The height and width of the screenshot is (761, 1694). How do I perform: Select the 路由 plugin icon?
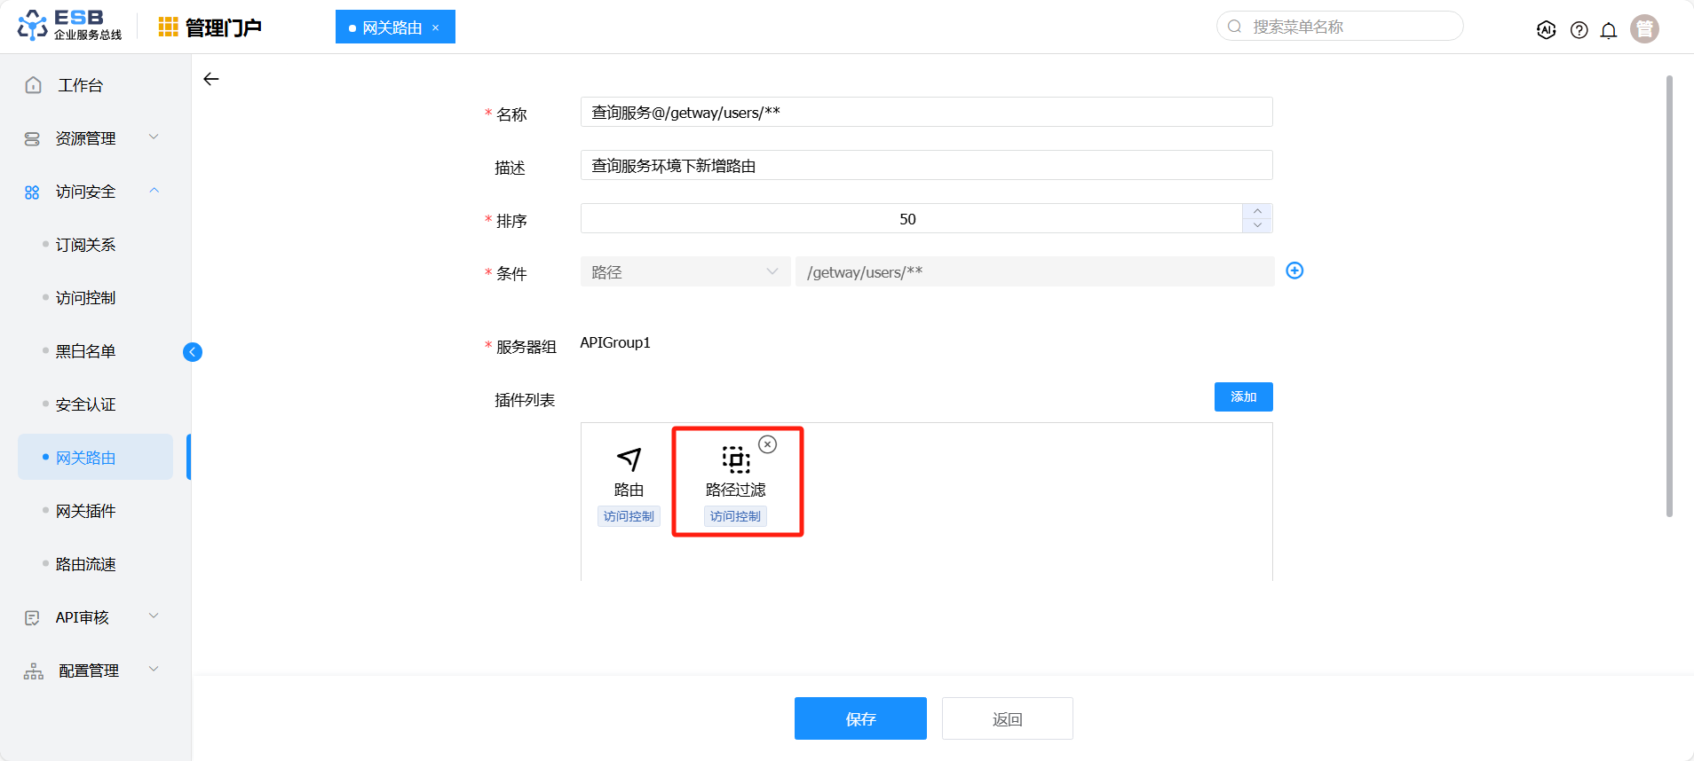coord(629,459)
